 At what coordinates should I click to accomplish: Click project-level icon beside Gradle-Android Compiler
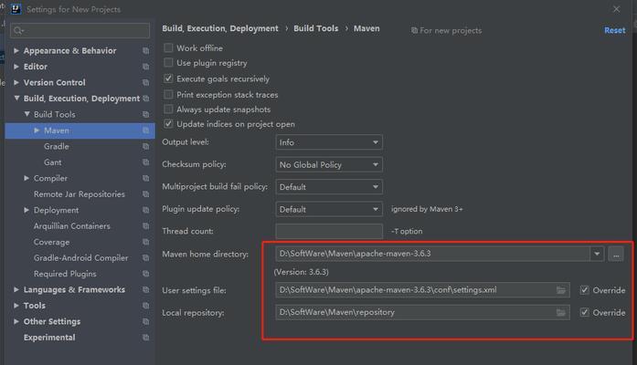pos(146,258)
